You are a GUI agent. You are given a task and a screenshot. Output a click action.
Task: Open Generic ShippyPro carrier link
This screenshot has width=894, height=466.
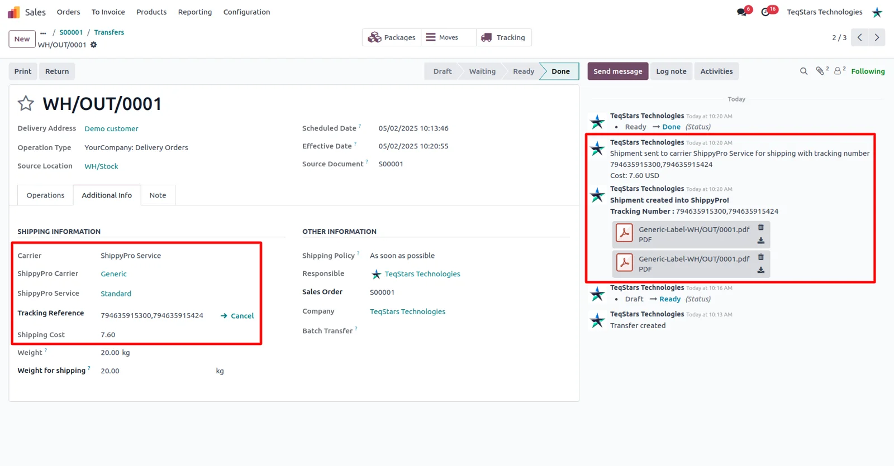[113, 274]
